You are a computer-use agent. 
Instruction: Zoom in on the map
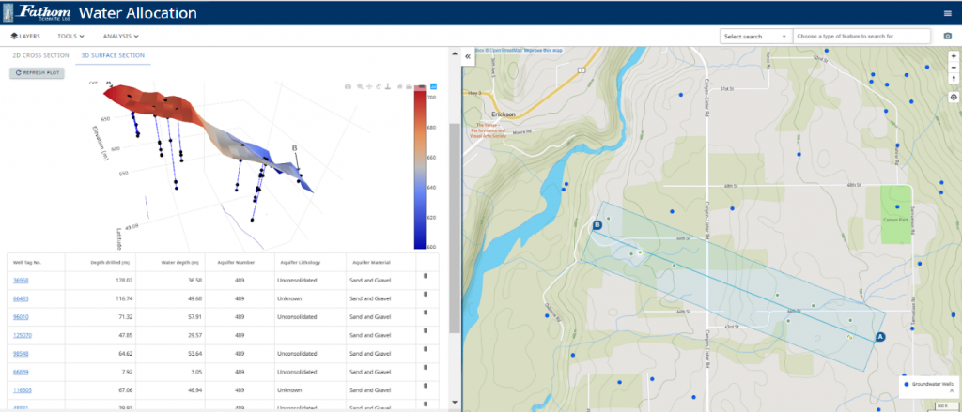pyautogui.click(x=954, y=55)
